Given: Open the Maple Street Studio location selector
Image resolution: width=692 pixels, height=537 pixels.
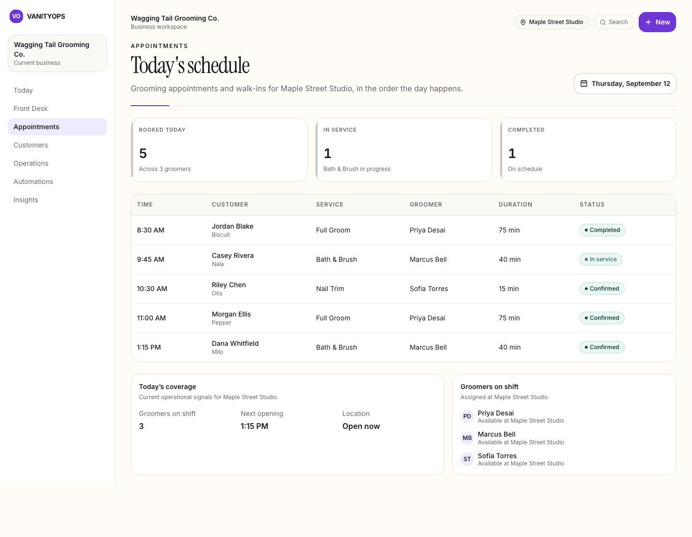Looking at the screenshot, I should click(552, 22).
